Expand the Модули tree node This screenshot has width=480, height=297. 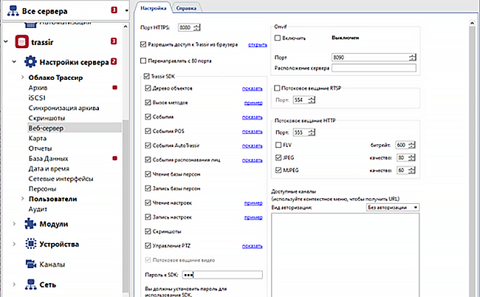pyautogui.click(x=14, y=224)
